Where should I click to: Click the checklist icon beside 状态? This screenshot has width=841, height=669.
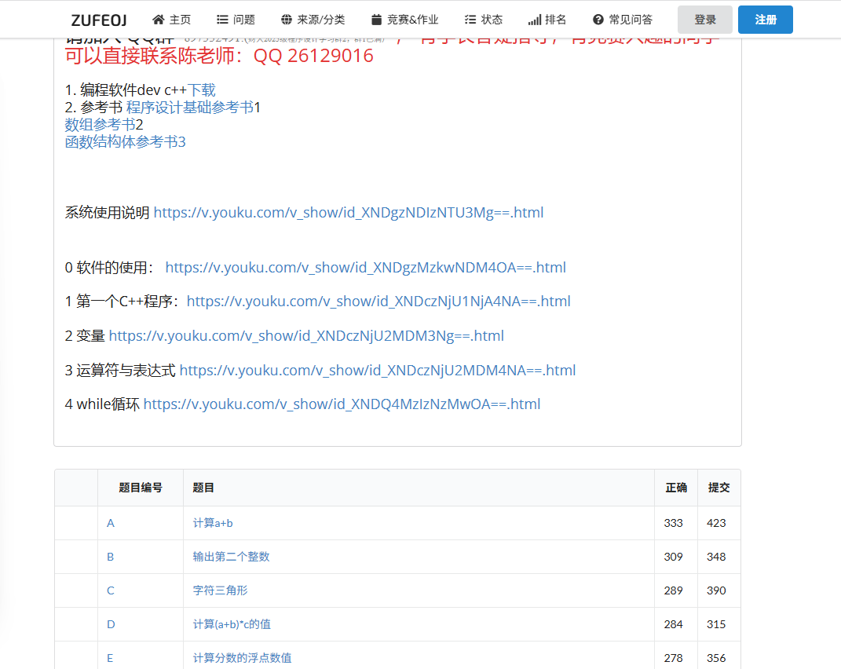point(470,20)
